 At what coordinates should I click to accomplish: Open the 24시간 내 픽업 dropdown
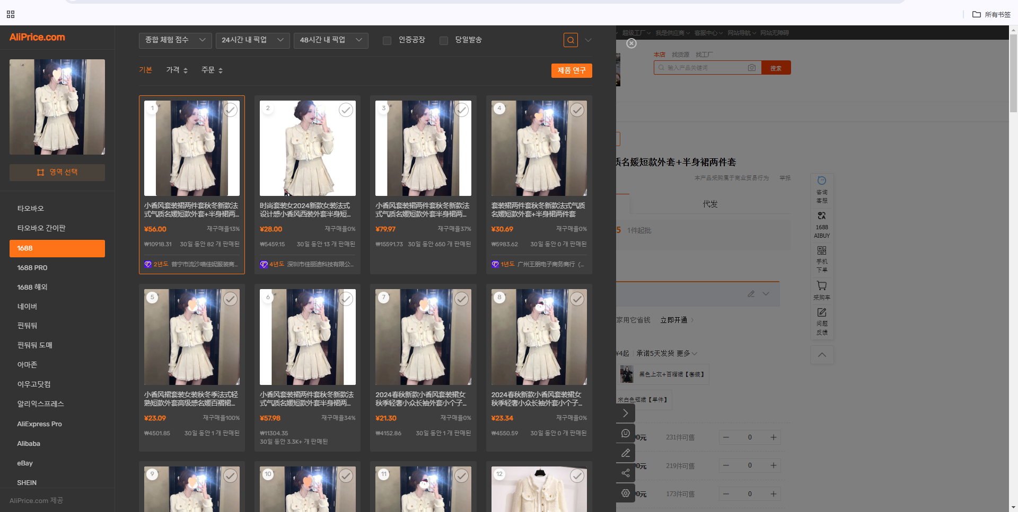click(x=252, y=40)
